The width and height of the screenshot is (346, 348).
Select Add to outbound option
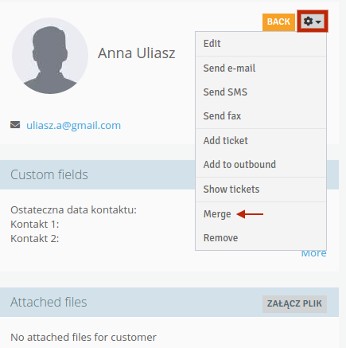point(261,165)
